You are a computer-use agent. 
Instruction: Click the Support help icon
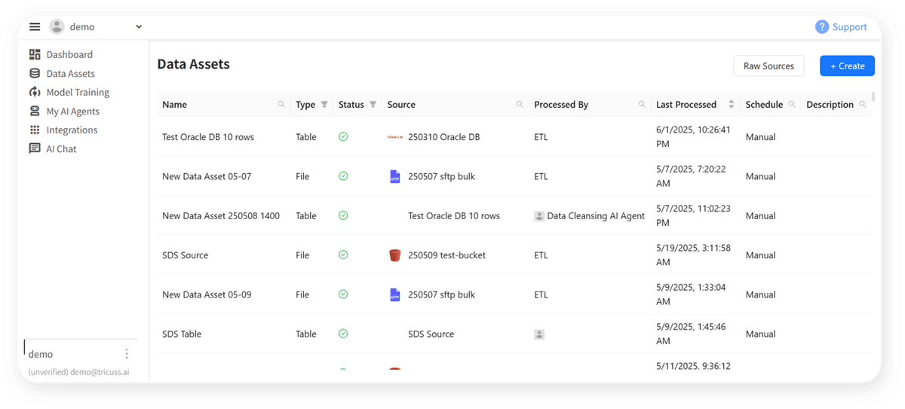click(x=822, y=27)
